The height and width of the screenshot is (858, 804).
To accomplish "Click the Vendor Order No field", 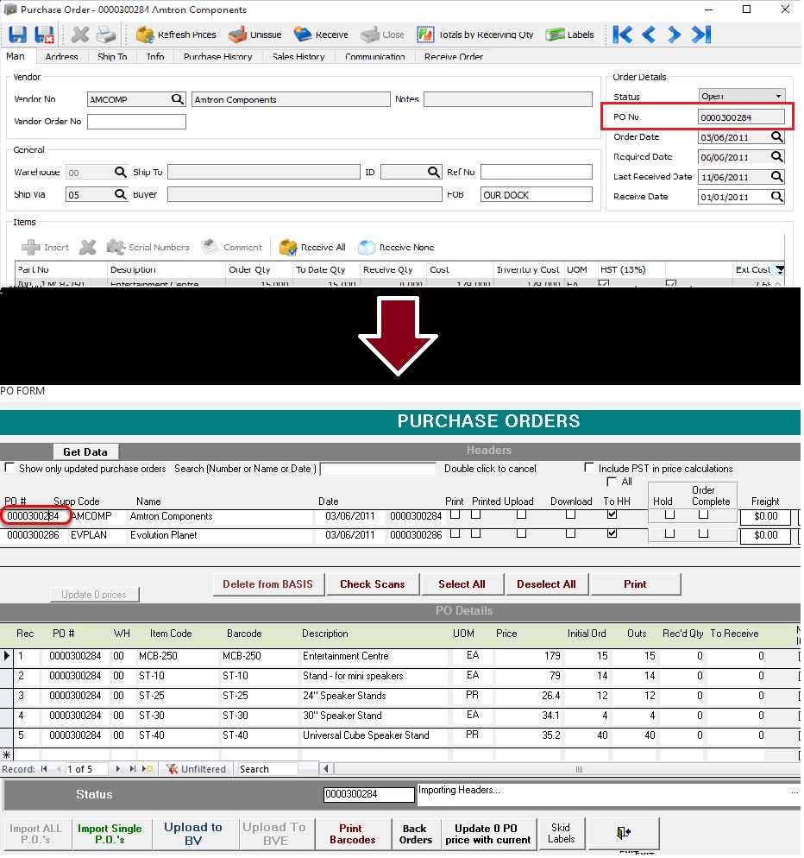I will click(x=136, y=122).
